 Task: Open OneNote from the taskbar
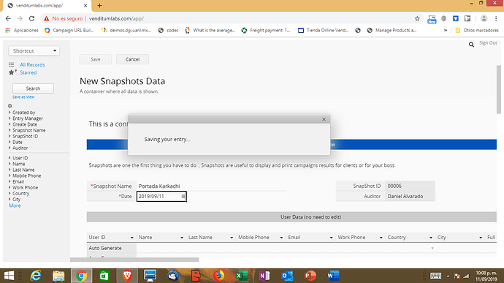click(x=264, y=276)
